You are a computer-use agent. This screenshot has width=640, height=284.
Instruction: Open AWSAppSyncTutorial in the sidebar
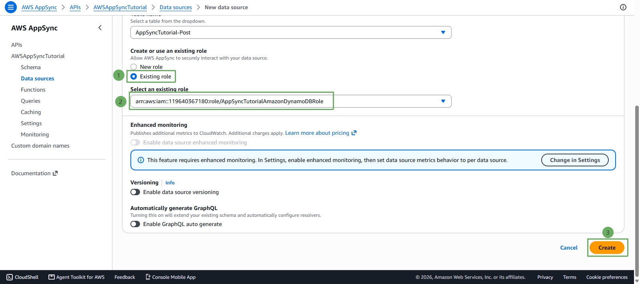click(38, 56)
